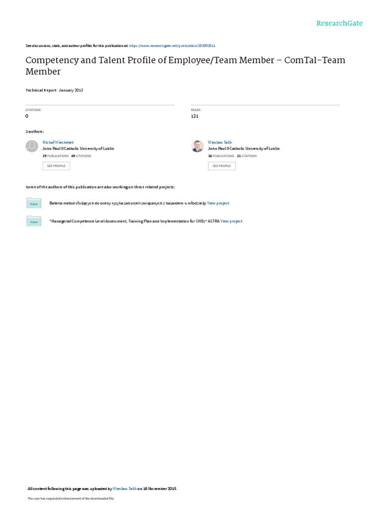
Task: Click the project folder icon beside Bateria metod
Action: pos(34,203)
